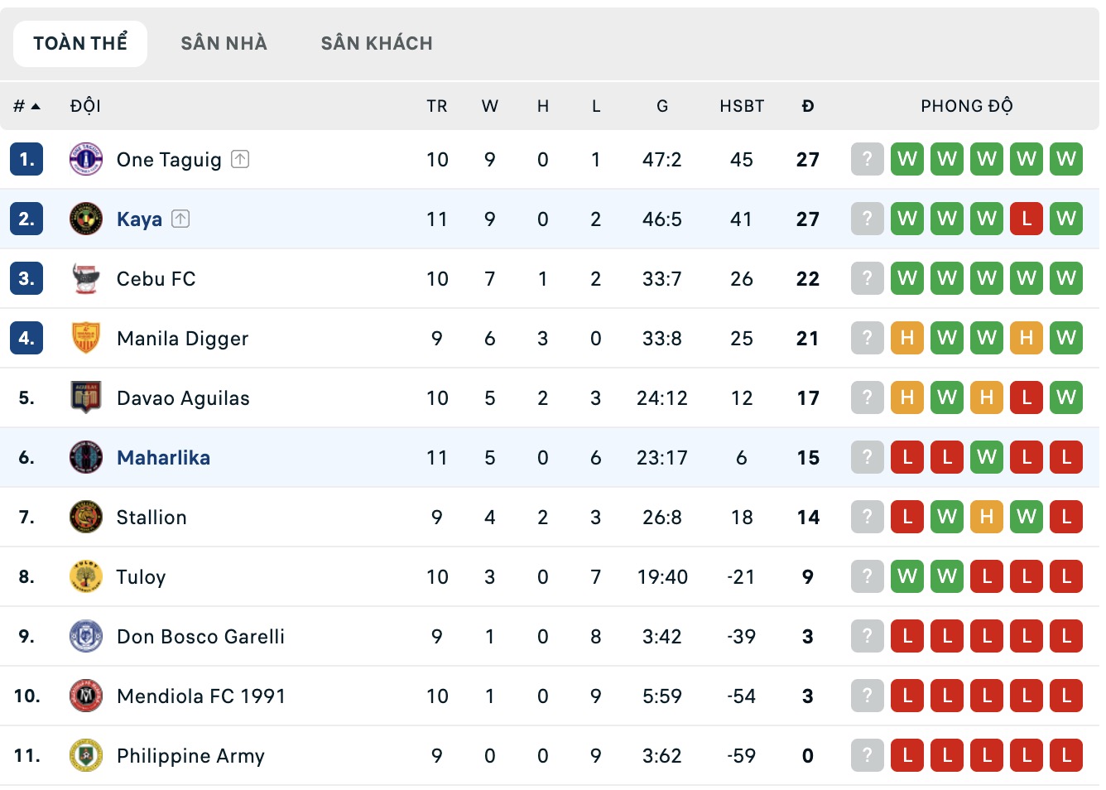Select the TOÀN THỂ tab
This screenshot has width=1106, height=790.
pyautogui.click(x=80, y=43)
